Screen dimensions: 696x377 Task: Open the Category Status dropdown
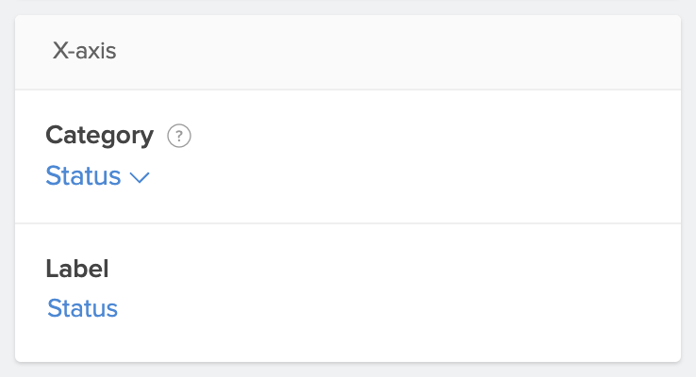tap(97, 176)
